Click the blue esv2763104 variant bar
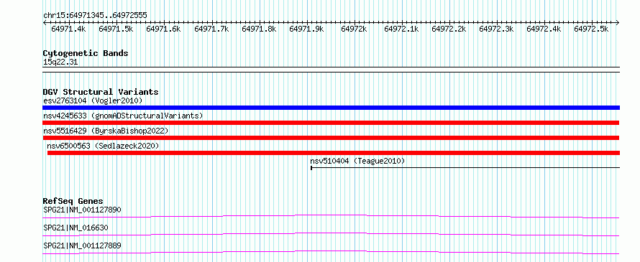 tap(331, 108)
